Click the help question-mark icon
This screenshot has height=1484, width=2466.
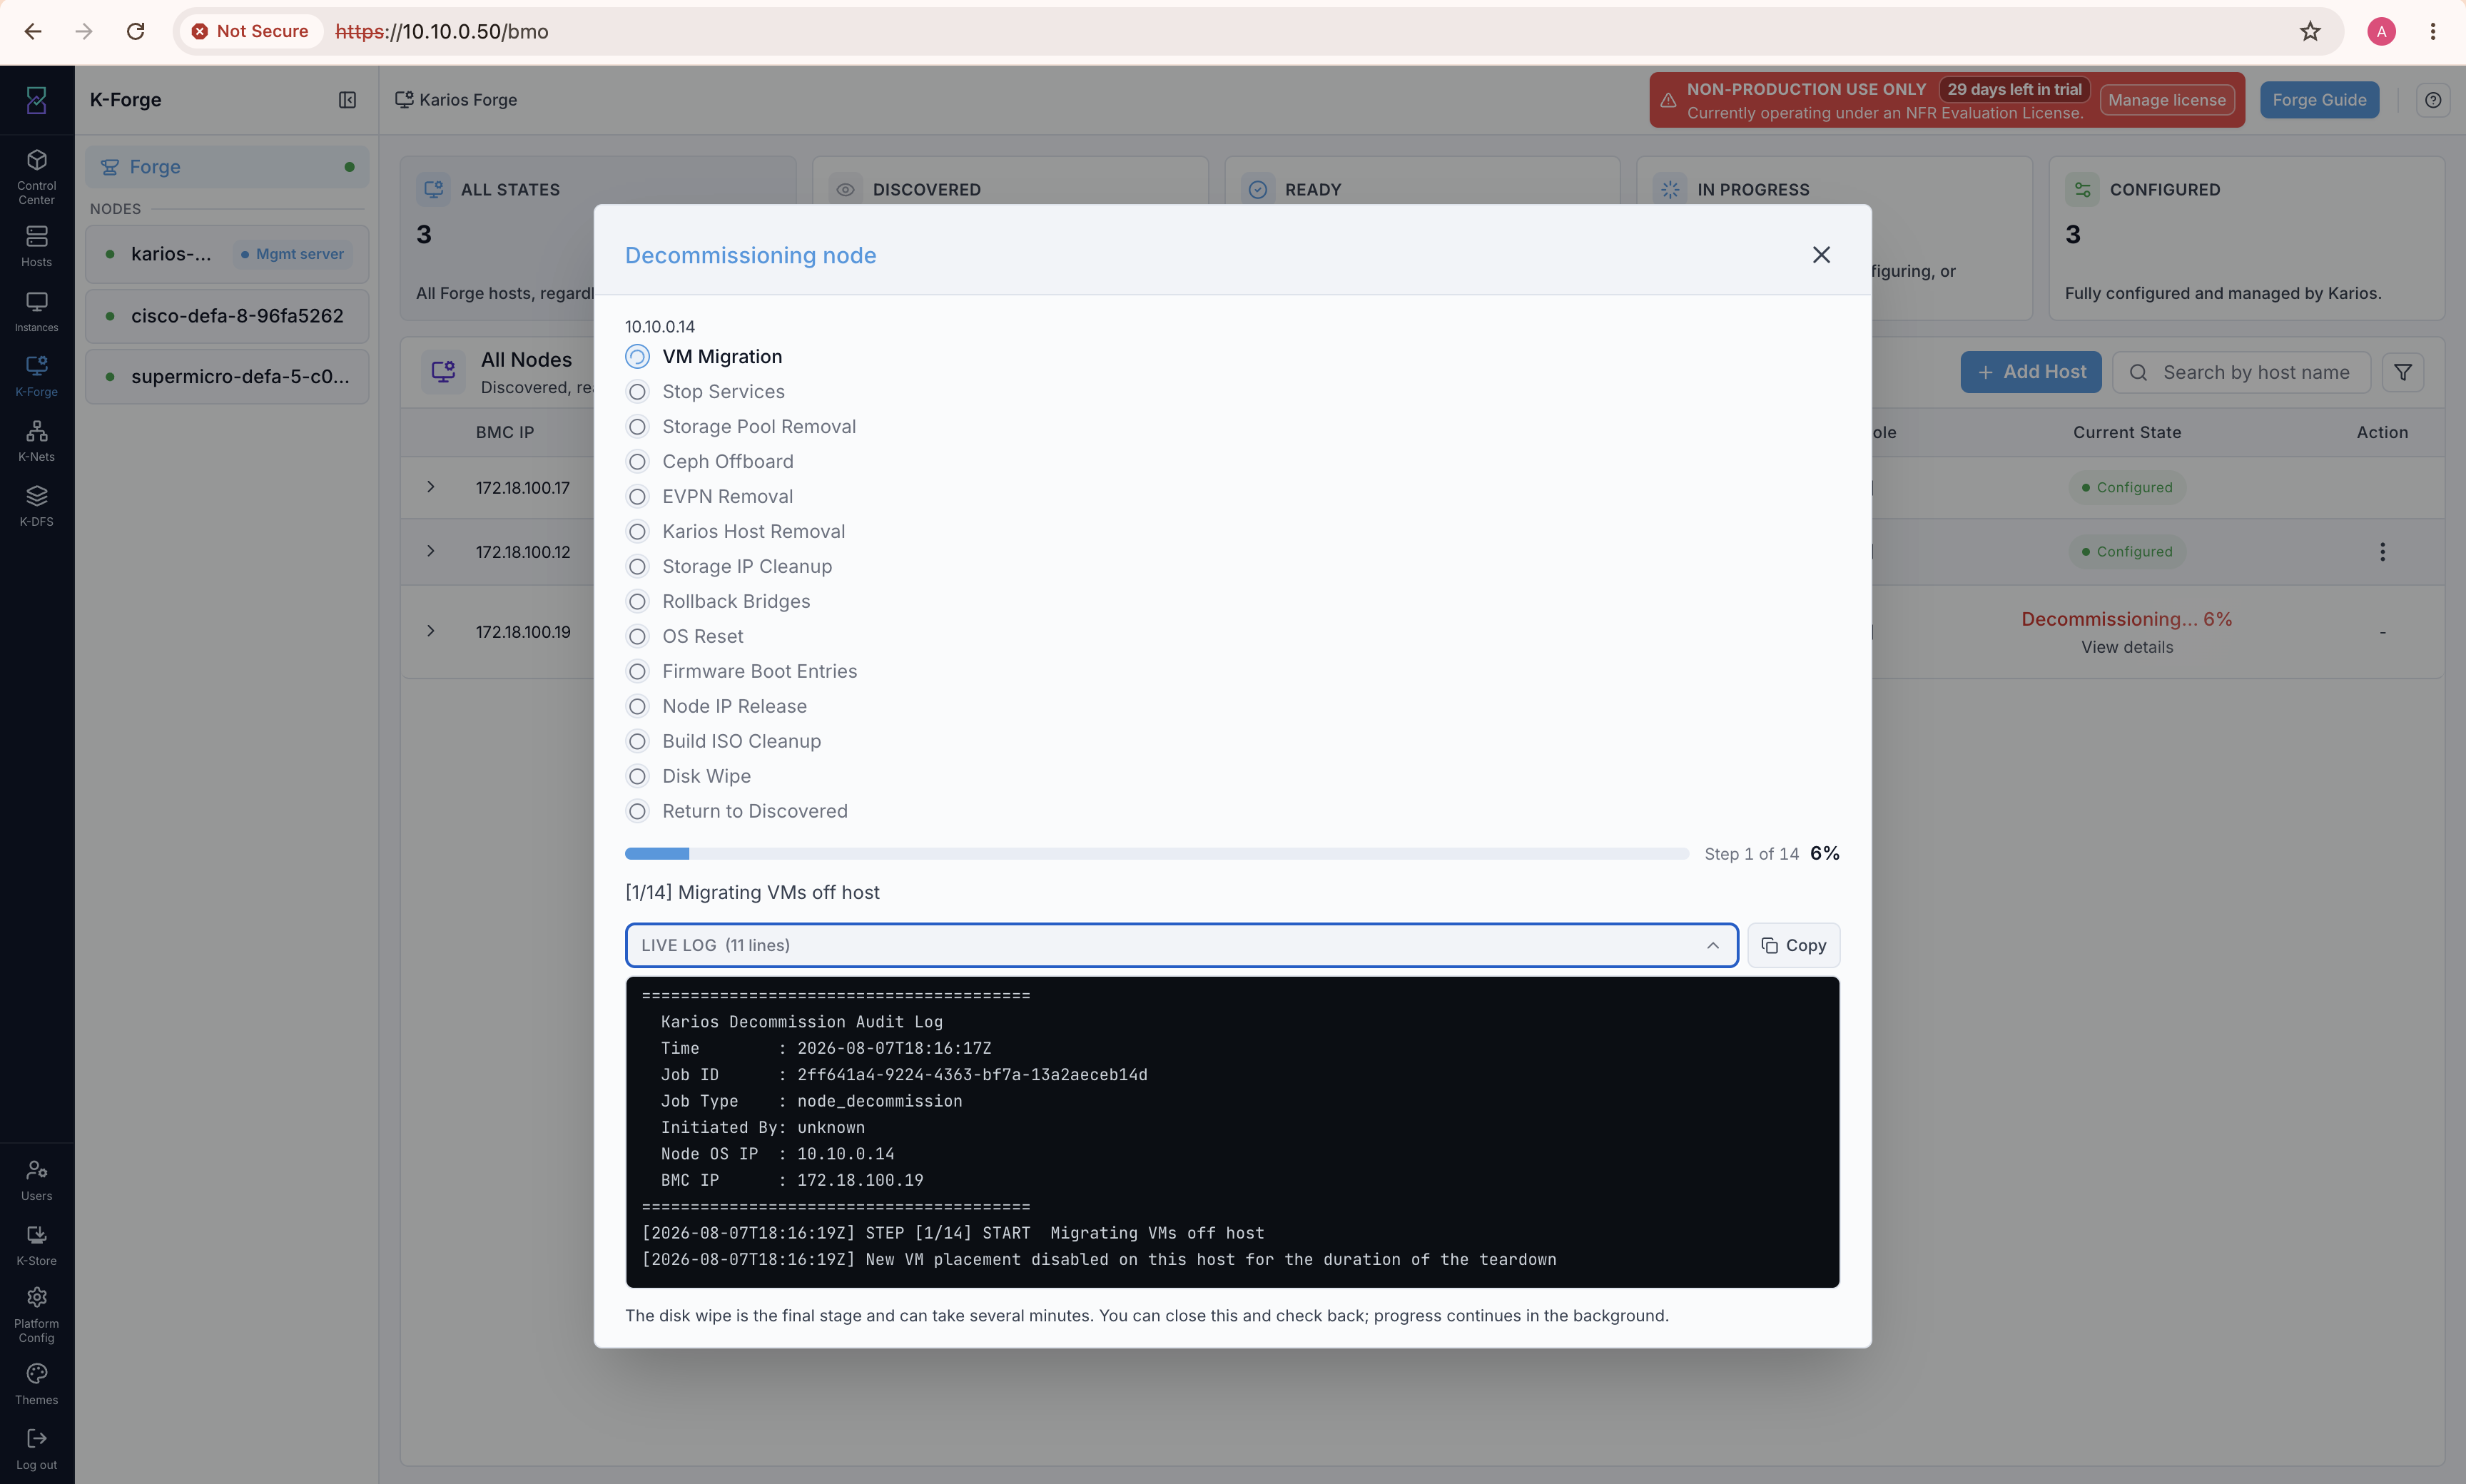tap(2433, 100)
